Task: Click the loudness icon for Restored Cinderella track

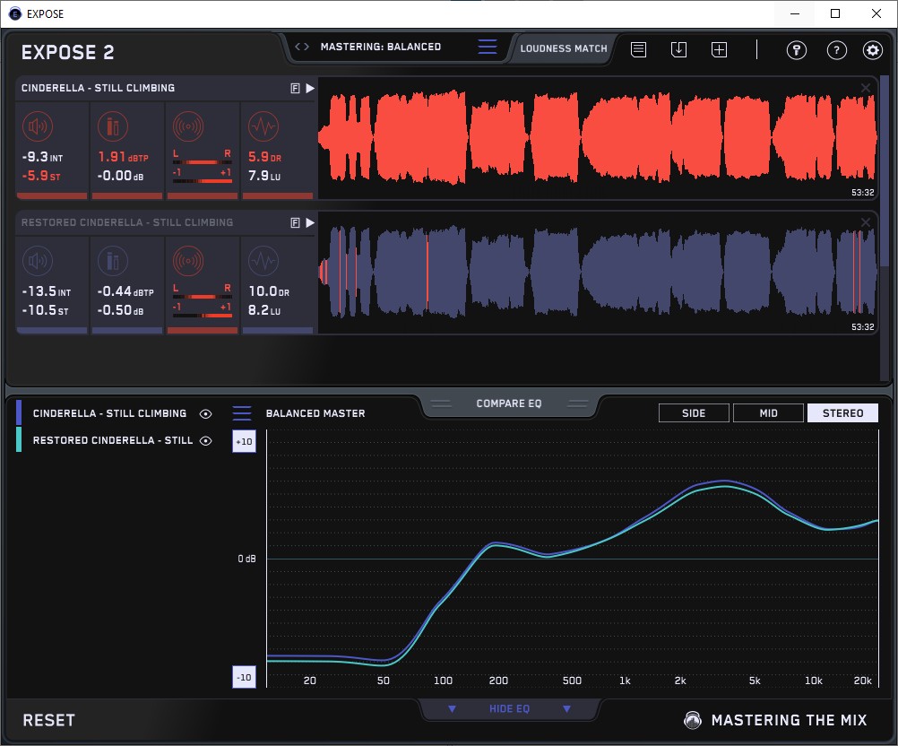Action: tap(38, 261)
